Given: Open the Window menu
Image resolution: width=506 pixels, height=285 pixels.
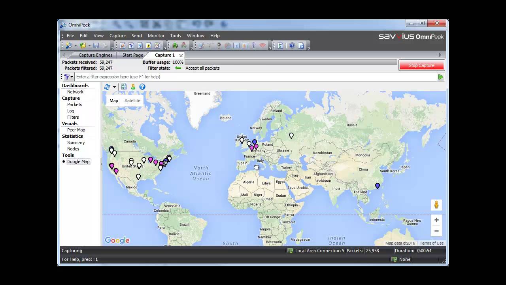Looking at the screenshot, I should pyautogui.click(x=196, y=36).
